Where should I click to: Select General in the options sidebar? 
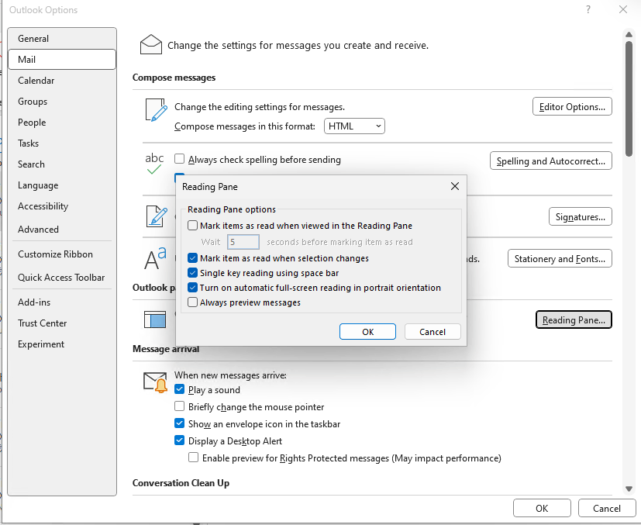(x=62, y=39)
